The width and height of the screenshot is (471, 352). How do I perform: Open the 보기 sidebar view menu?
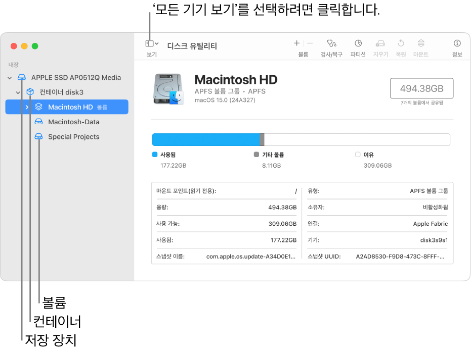pyautogui.click(x=152, y=44)
